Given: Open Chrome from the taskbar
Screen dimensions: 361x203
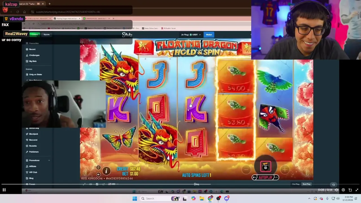Looking at the screenshot, I should click(210, 198).
